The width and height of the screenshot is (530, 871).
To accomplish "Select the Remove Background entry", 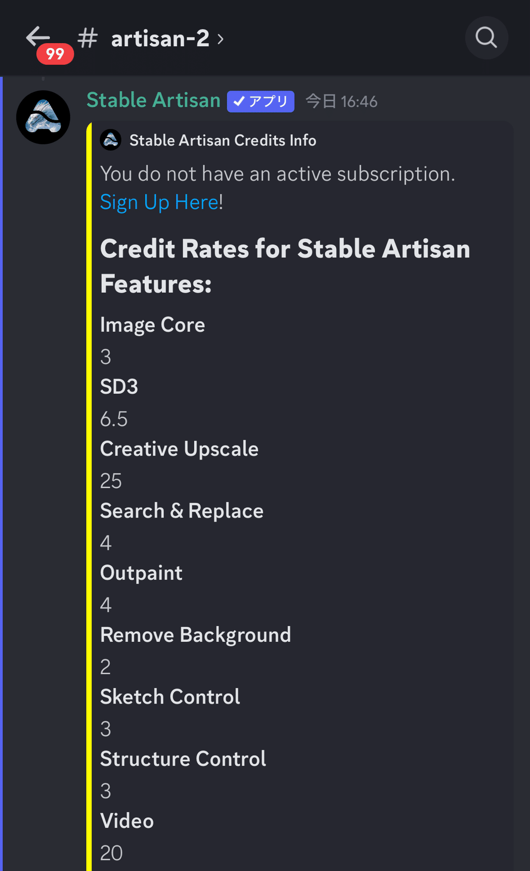I will (x=196, y=635).
